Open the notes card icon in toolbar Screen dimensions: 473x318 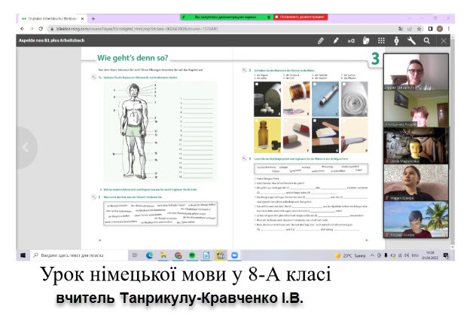366,41
